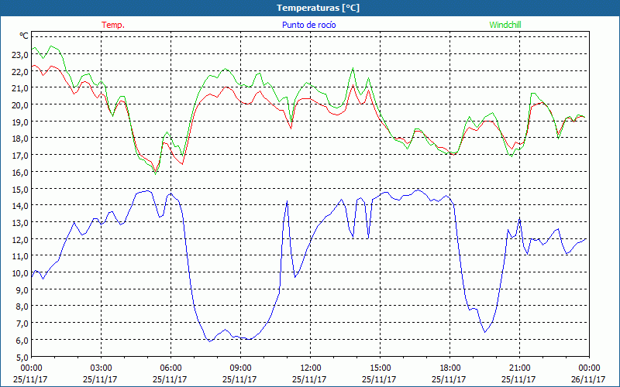The image size is (620, 387).
Task: Click the 10,0 value on the y-axis
Action: click(20, 273)
